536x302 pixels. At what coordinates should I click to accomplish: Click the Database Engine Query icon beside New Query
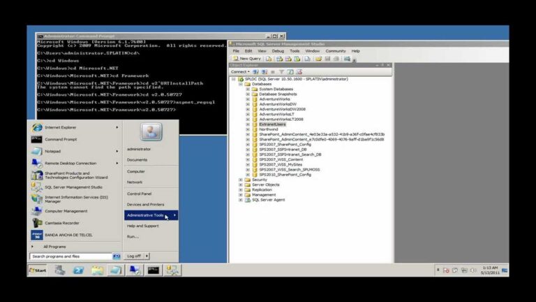pyautogui.click(x=269, y=59)
